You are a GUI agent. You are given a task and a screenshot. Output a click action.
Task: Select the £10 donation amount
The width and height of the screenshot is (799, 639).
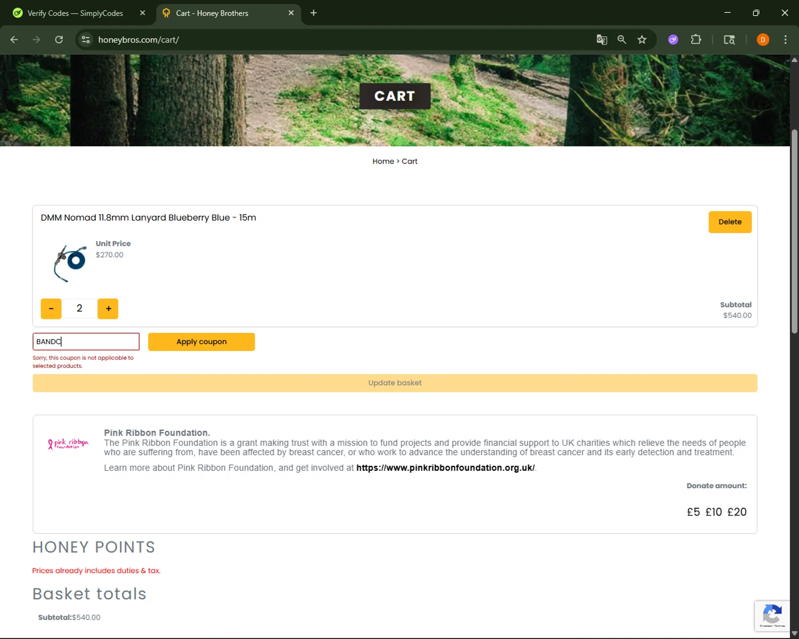click(713, 512)
